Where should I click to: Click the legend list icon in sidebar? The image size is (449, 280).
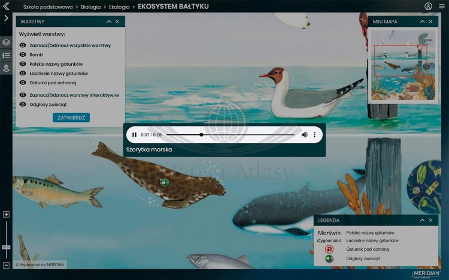point(6,55)
